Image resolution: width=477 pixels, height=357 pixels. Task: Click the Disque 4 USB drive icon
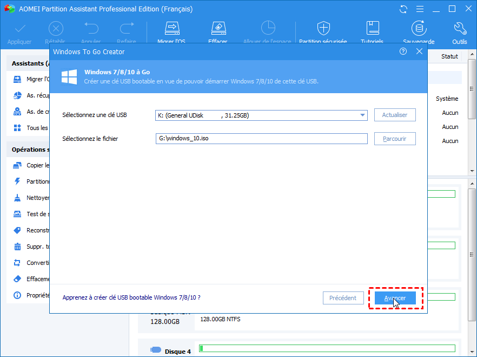(155, 350)
